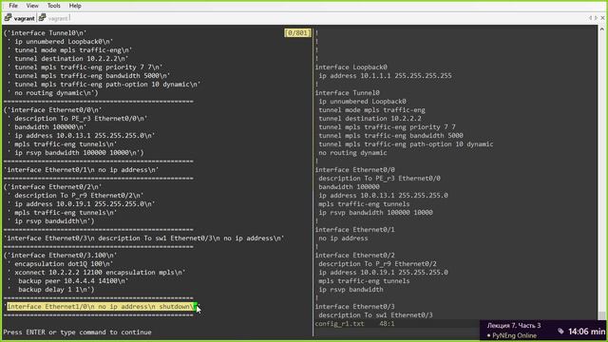Click "' ip rsvp bandwidth\n')" output line
The image size is (608, 342).
tap(50, 220)
